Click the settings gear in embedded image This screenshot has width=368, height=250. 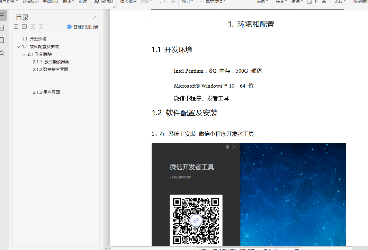(x=227, y=147)
